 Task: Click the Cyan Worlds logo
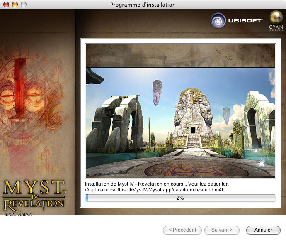click(276, 20)
